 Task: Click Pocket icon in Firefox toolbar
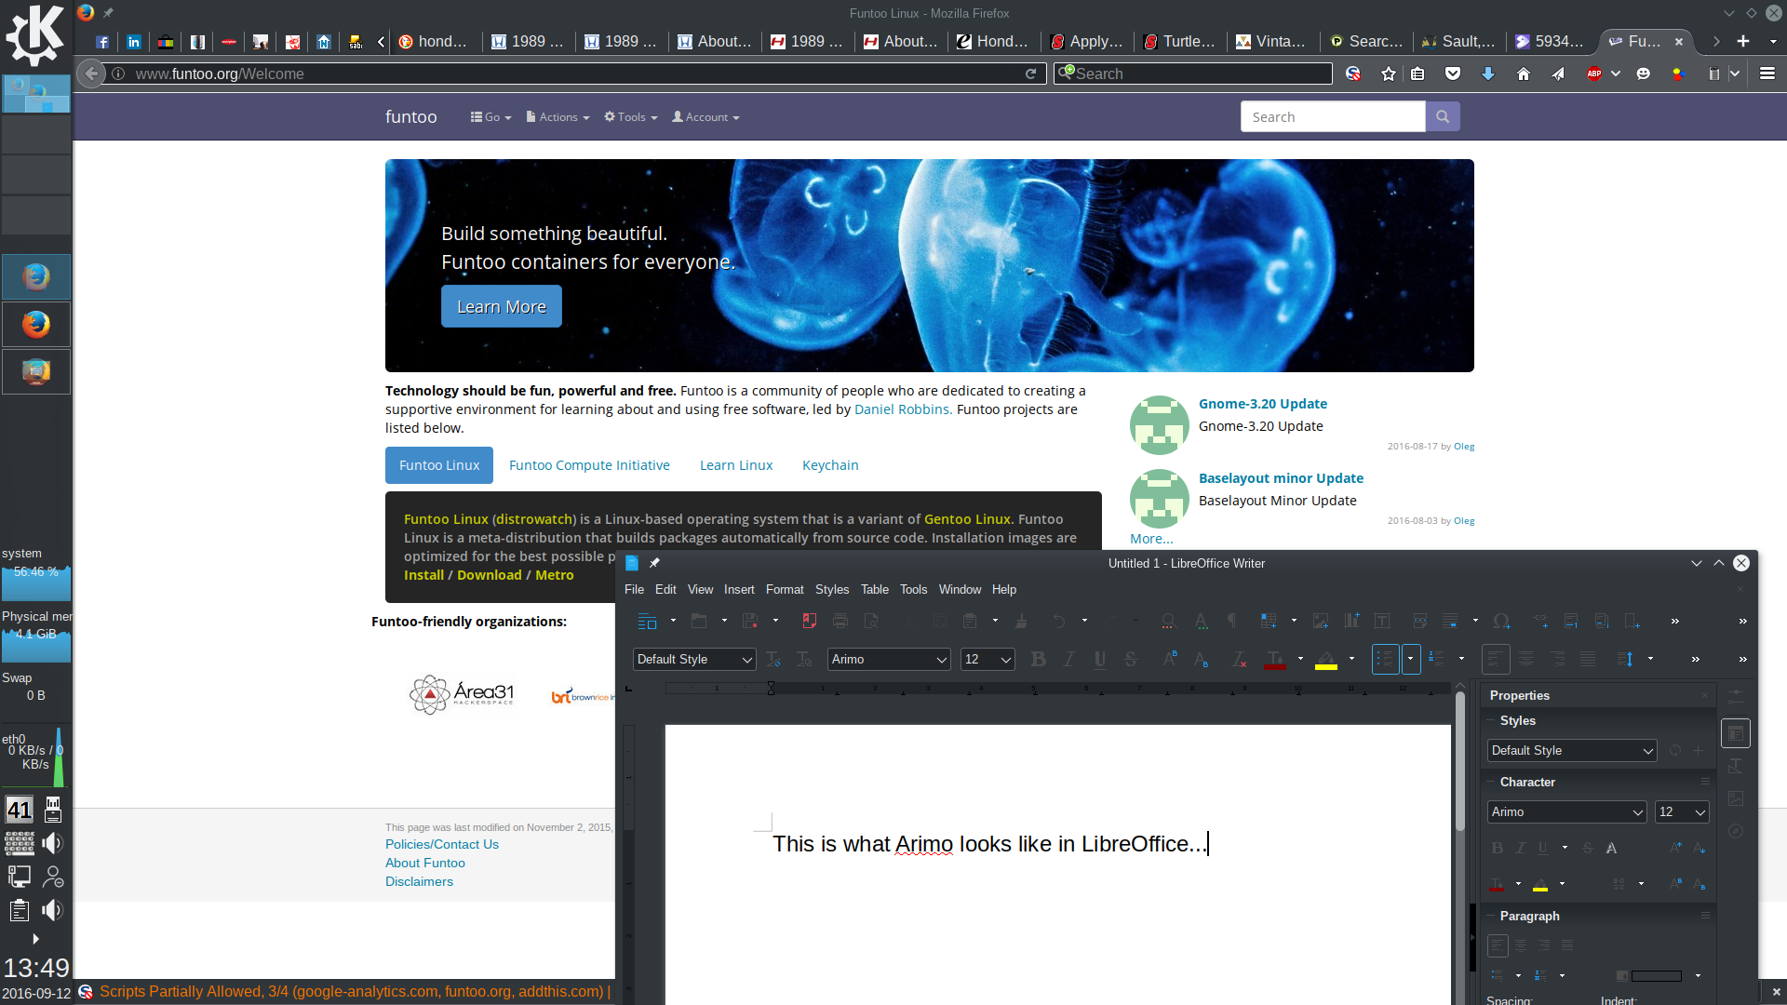[1453, 74]
